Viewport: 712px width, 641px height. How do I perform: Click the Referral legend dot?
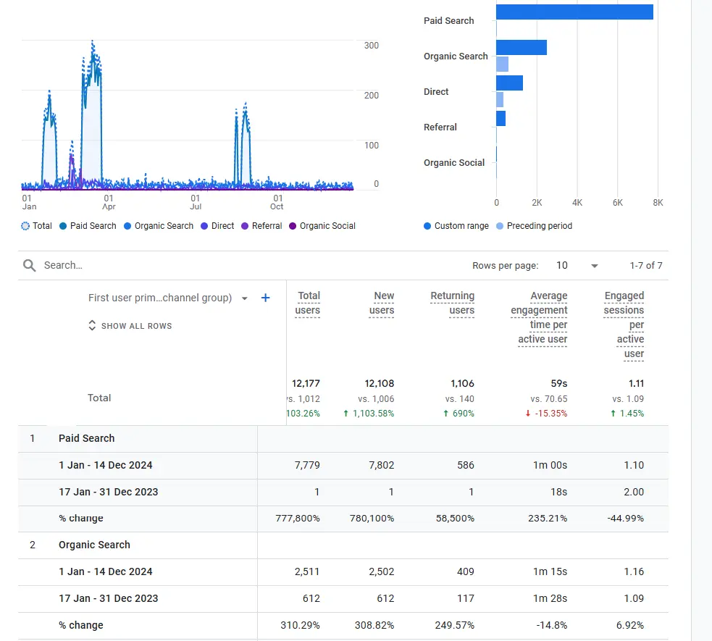246,226
